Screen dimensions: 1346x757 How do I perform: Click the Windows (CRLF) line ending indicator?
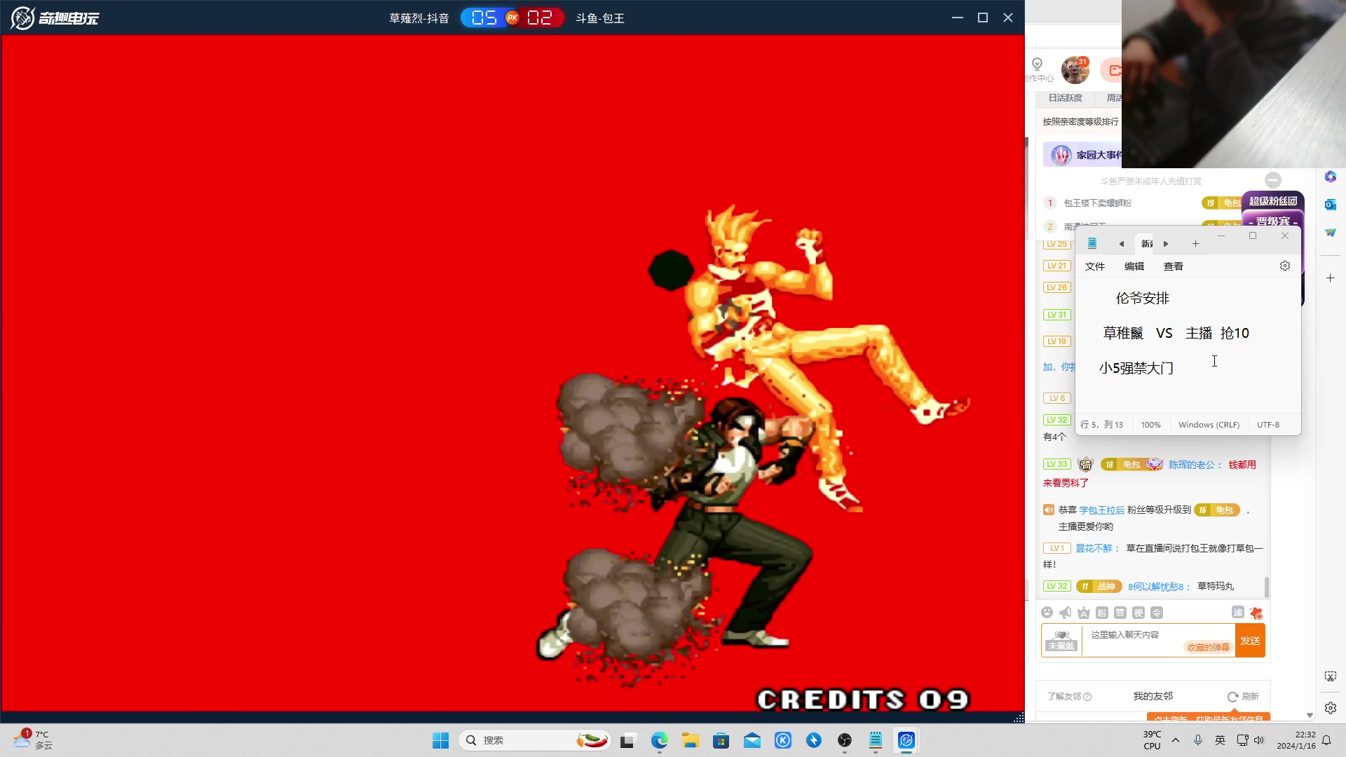click(1209, 425)
